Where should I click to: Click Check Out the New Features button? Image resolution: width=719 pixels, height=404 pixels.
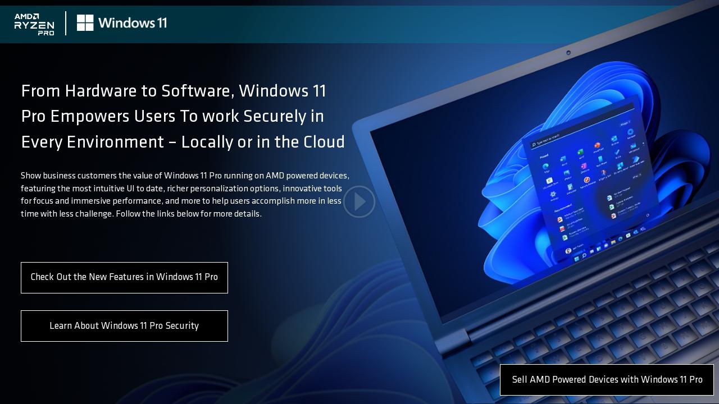pos(124,277)
